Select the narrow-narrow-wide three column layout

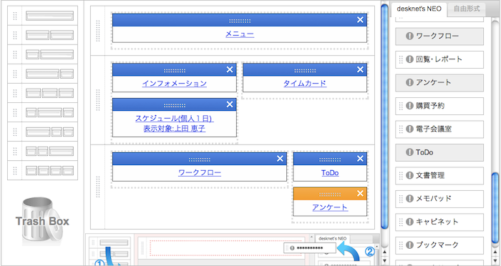pos(49,151)
